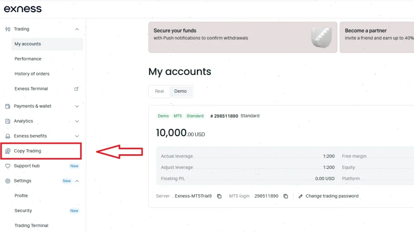Click the Analytics sidebar icon

(x=8, y=121)
